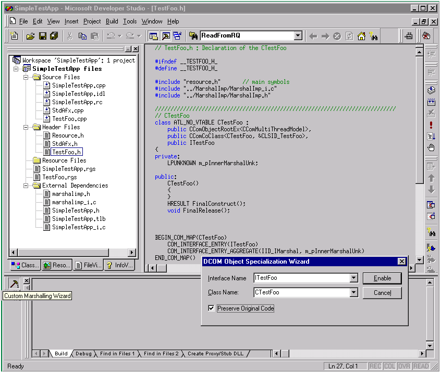Click Cancel in the DCOM wizard
Image resolution: width=441 pixels, height=372 pixels.
click(382, 293)
